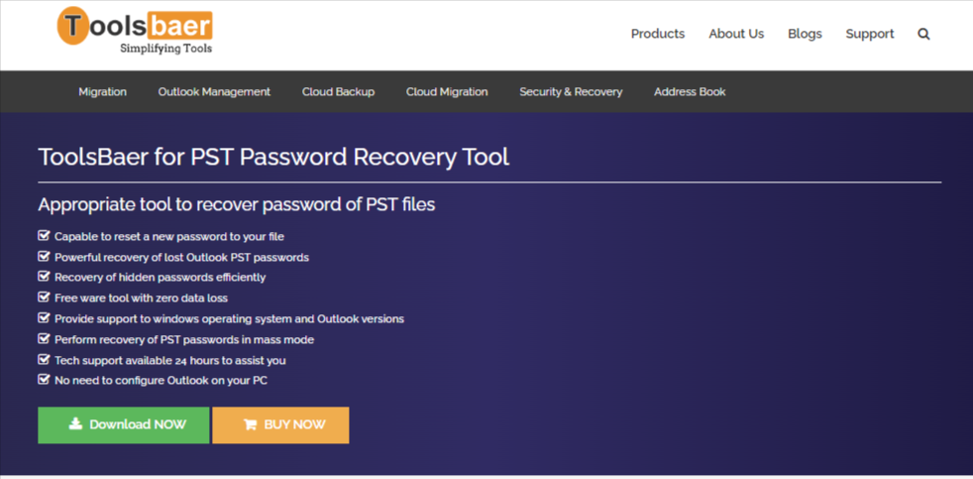Click checkmark icon beside 'Tech support available'
This screenshot has width=973, height=479.
coord(44,360)
